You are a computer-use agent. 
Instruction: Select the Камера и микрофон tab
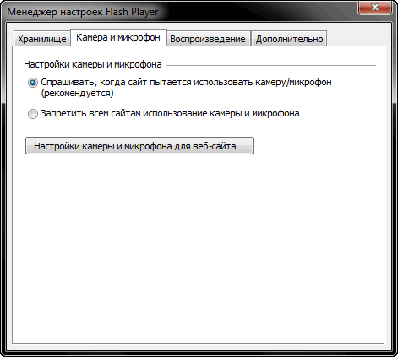[x=118, y=37]
